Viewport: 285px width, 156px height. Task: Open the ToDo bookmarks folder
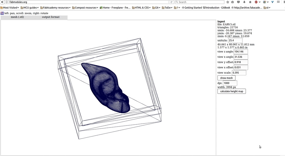point(167,8)
